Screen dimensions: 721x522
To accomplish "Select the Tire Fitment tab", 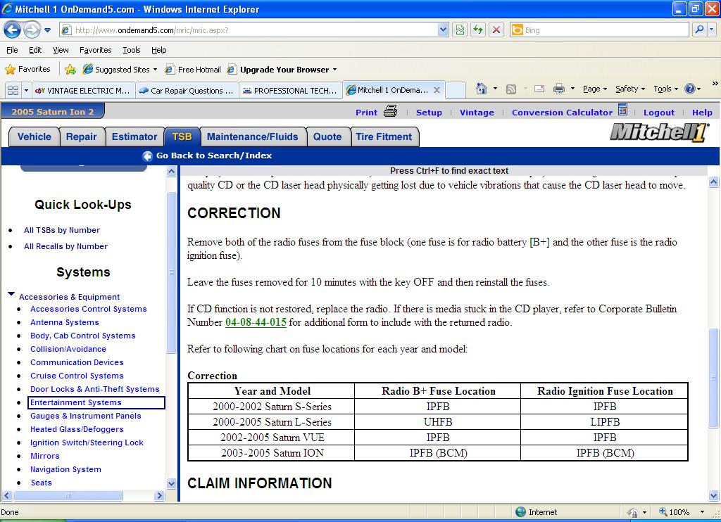I will click(384, 137).
